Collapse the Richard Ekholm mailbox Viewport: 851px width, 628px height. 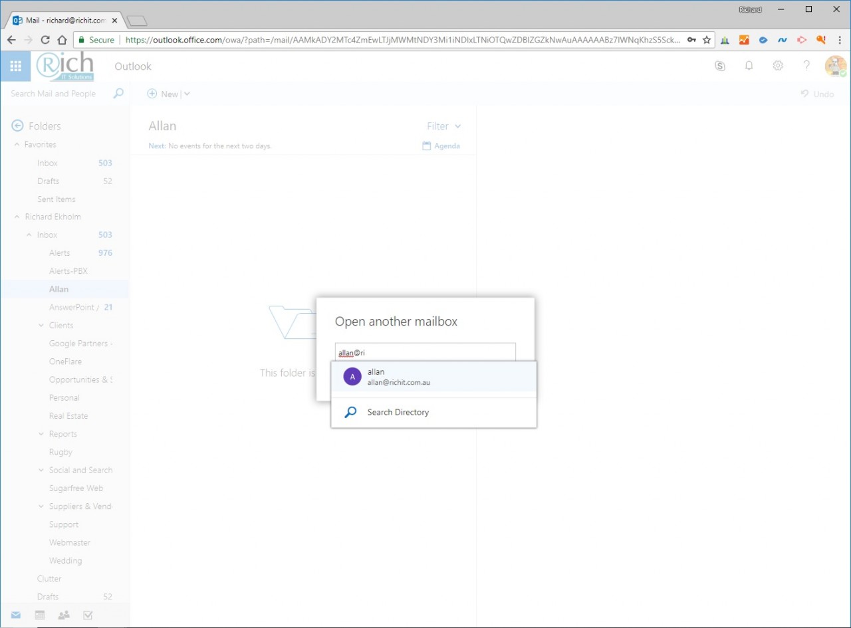[17, 217]
